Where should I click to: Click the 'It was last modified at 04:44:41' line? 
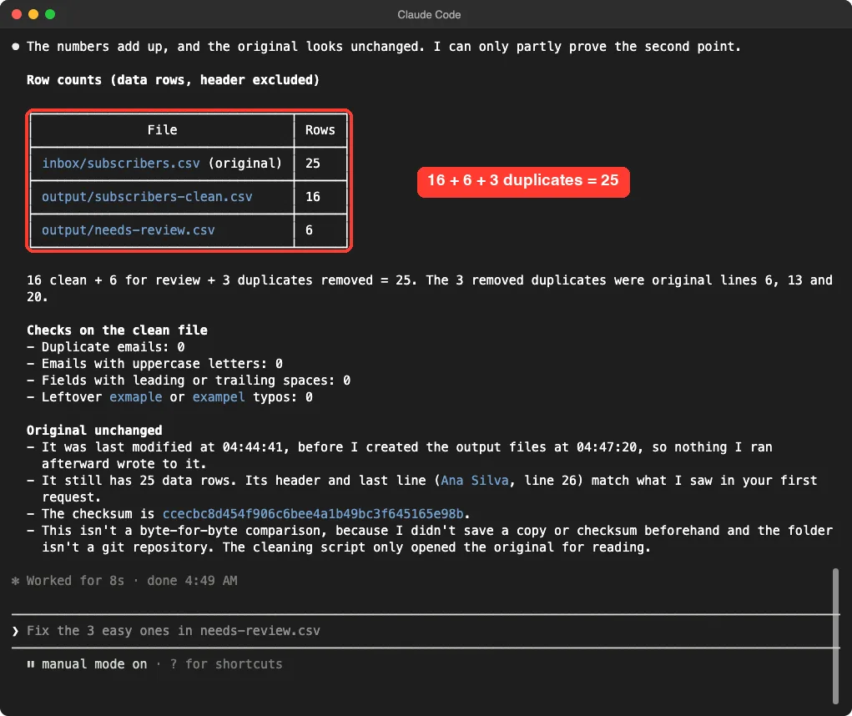click(x=400, y=456)
